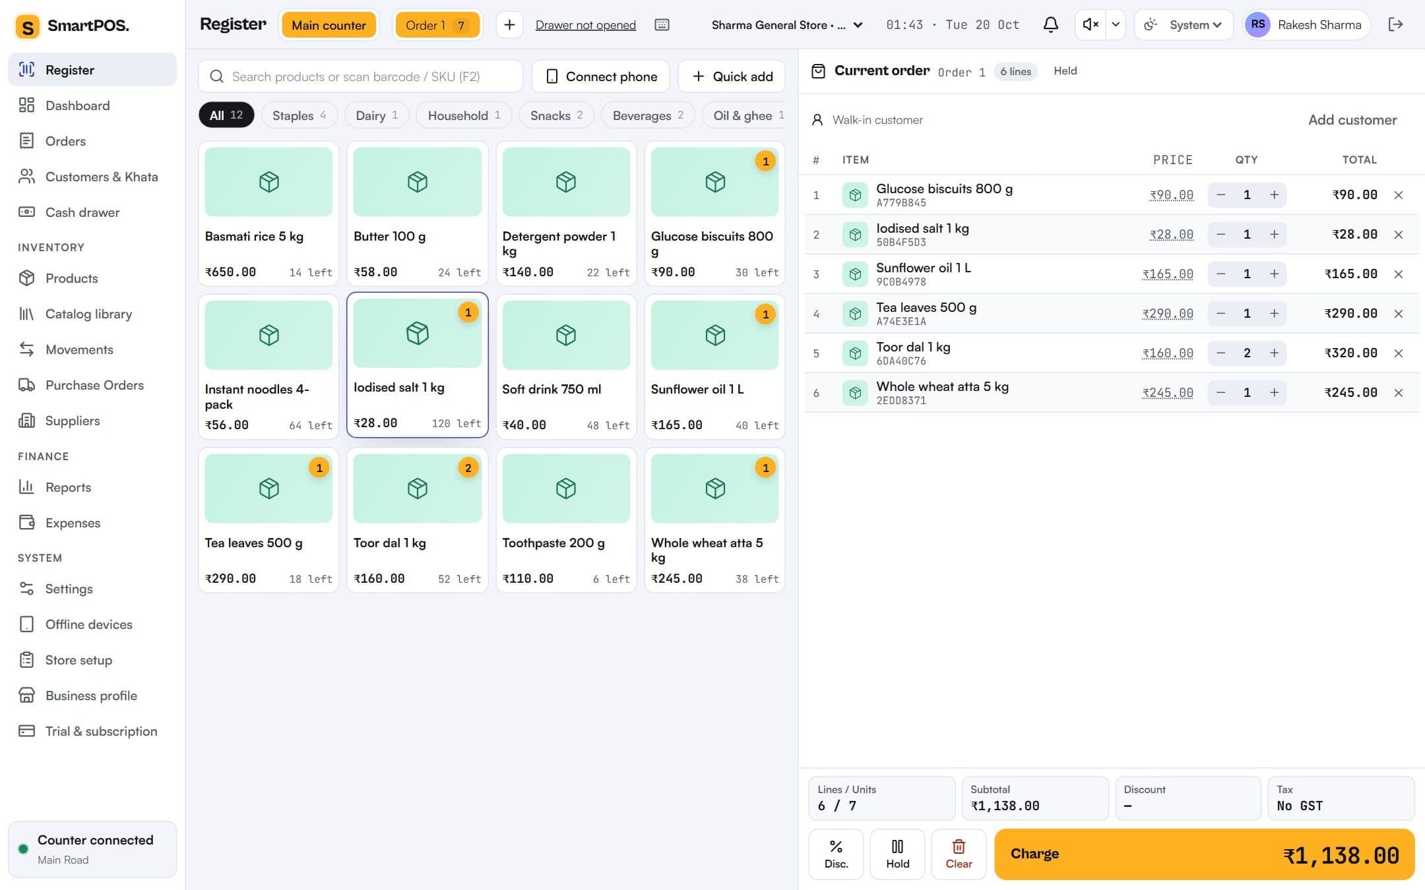Filter products by Dairy category
Screen dimensions: 1425x890
(377, 115)
